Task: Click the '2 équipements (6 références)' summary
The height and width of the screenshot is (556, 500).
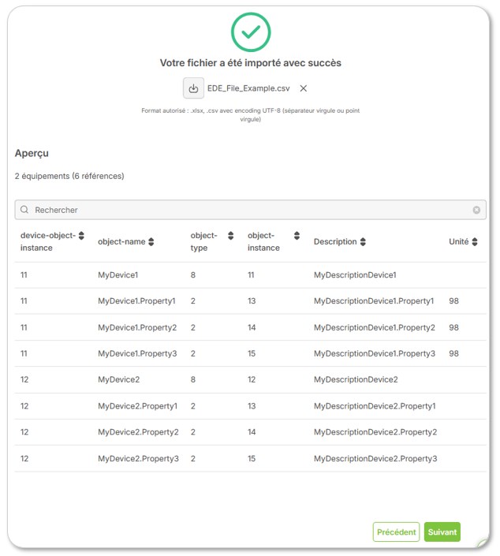Action: [x=69, y=176]
